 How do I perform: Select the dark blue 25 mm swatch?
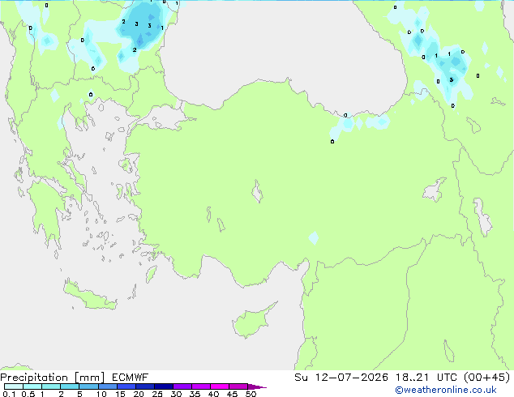tap(164, 386)
